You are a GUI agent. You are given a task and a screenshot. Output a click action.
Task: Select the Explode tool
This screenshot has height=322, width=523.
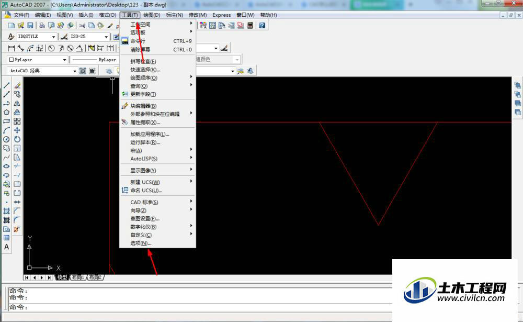tap(17, 229)
